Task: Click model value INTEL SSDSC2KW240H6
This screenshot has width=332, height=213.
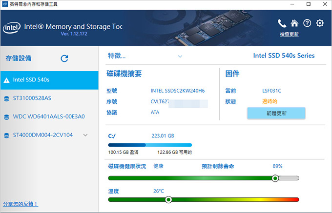Action: [x=178, y=91]
